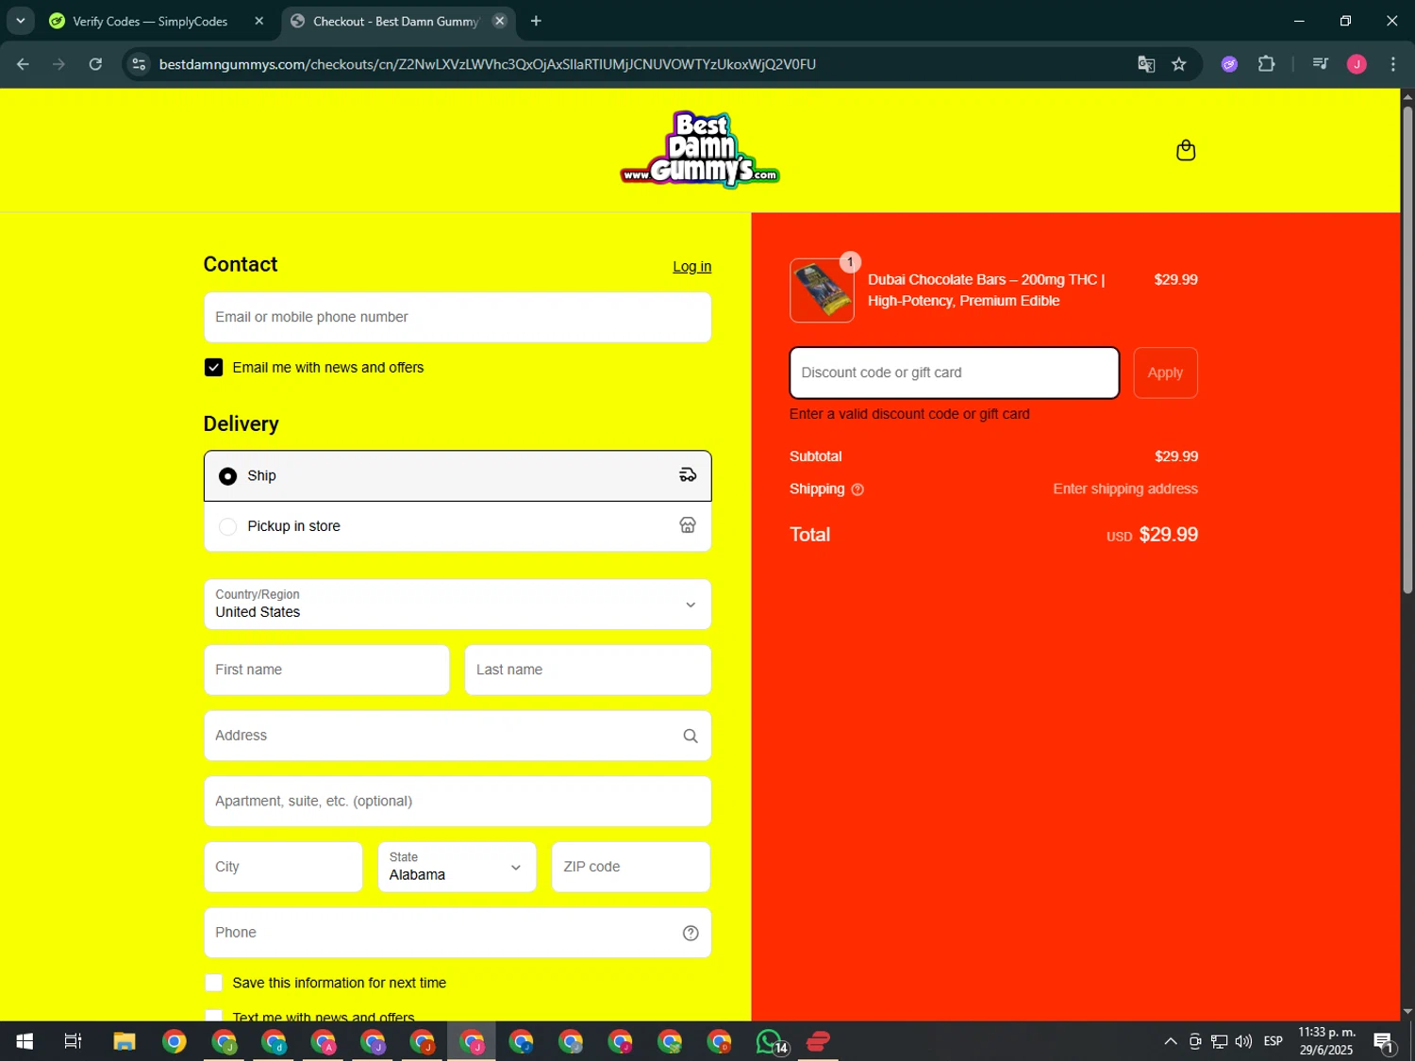Open a new browser tab
The image size is (1415, 1061).
(x=536, y=21)
